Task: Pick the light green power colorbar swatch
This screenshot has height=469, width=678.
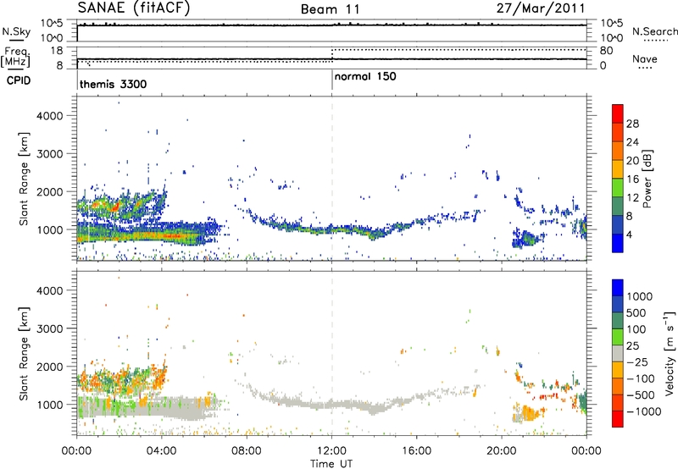Action: [618, 188]
